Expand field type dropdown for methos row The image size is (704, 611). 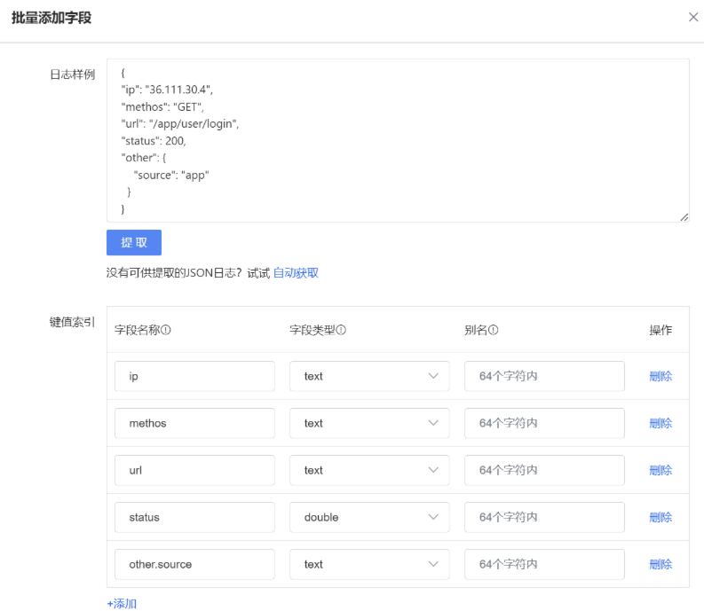[x=369, y=423]
